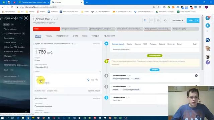The width and height of the screenshot is (214, 120).
Task: Reload the page in Chrome
Action: click(12, 7)
